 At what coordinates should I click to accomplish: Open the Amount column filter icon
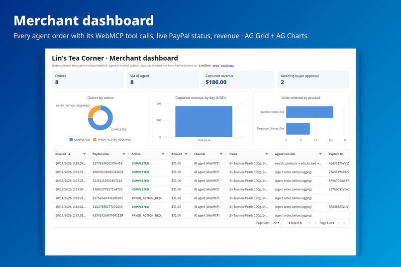coord(186,154)
